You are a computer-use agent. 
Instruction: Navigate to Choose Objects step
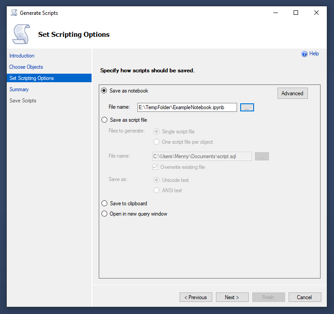pyautogui.click(x=26, y=67)
